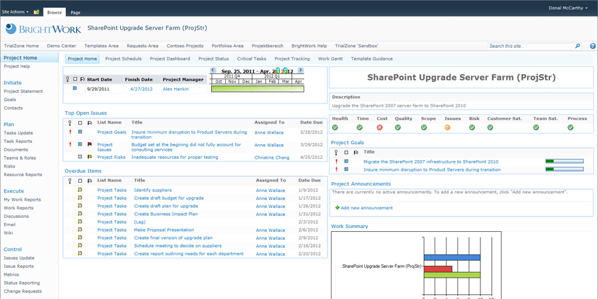
Task: Switch to the Page ribbon tab
Action: (x=76, y=13)
